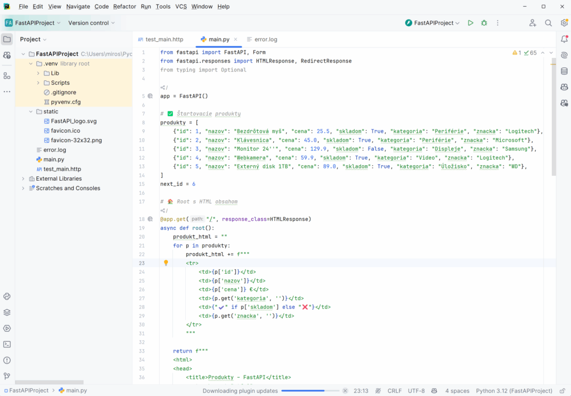571x396 pixels.
Task: Open the Problems tool window icon
Action: [7, 360]
